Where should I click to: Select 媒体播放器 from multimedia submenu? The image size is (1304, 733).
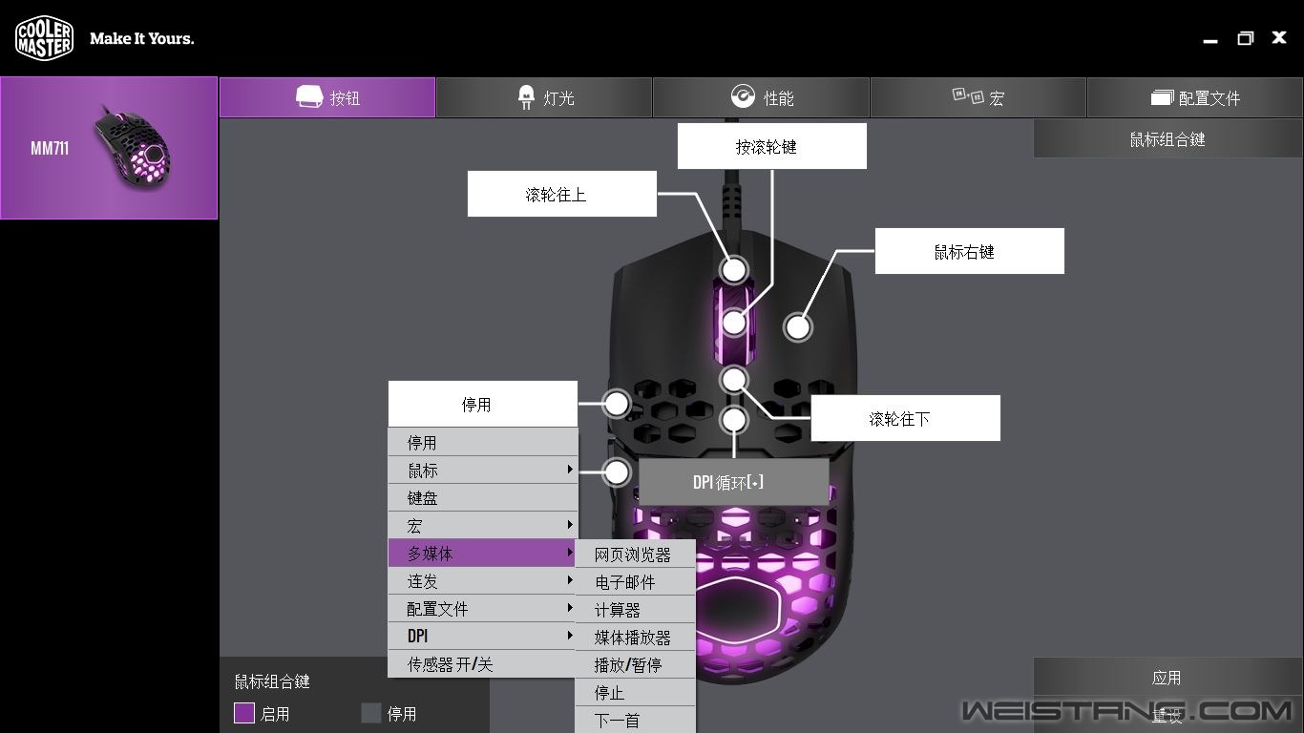click(636, 637)
